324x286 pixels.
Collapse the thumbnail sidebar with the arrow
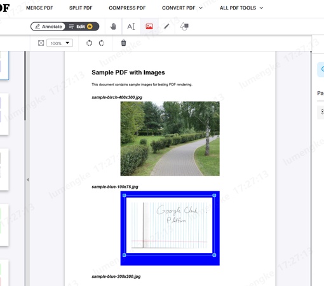click(x=28, y=180)
